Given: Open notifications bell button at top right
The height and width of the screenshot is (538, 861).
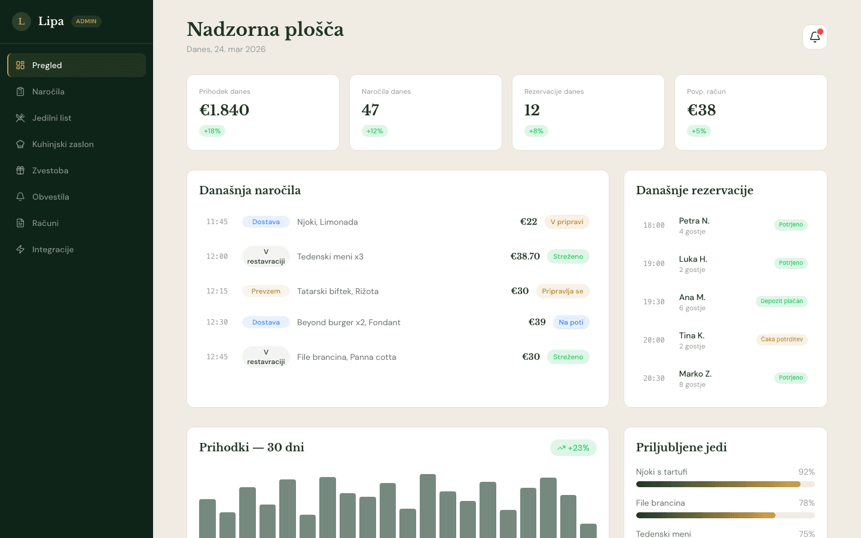Looking at the screenshot, I should 815,37.
